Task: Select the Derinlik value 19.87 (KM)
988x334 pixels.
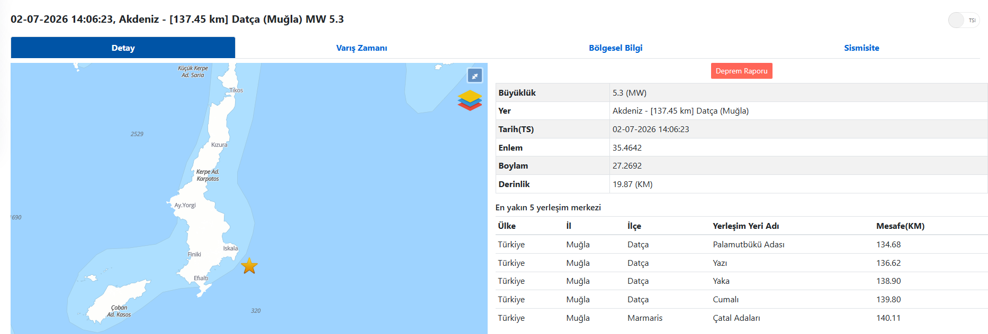Action: point(632,184)
